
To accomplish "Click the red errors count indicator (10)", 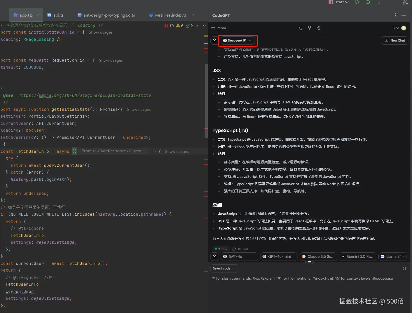I will [169, 26].
